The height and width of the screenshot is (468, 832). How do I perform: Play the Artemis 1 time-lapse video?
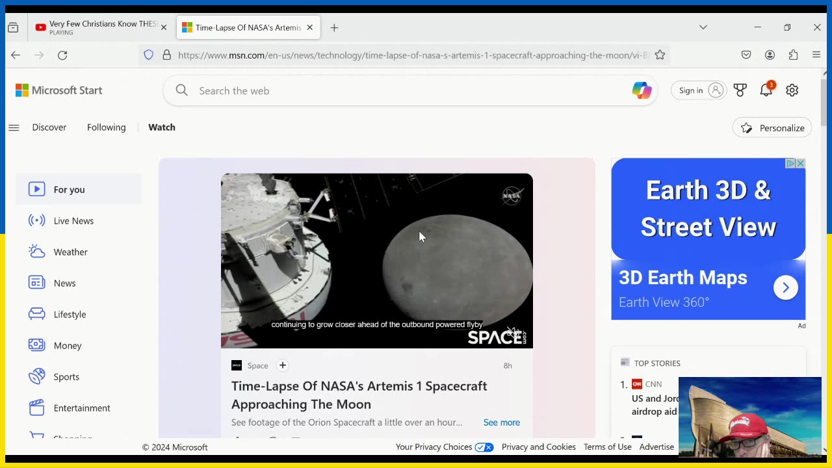pyautogui.click(x=377, y=260)
